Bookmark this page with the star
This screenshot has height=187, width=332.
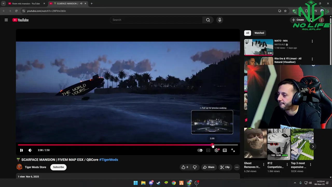tap(285, 11)
